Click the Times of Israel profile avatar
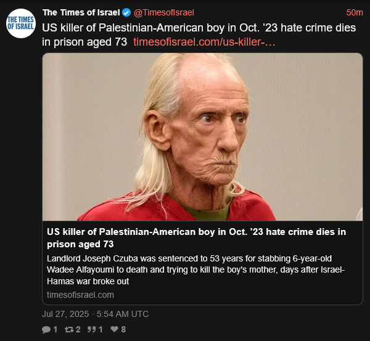Image resolution: width=370 pixels, height=341 pixels. click(21, 23)
